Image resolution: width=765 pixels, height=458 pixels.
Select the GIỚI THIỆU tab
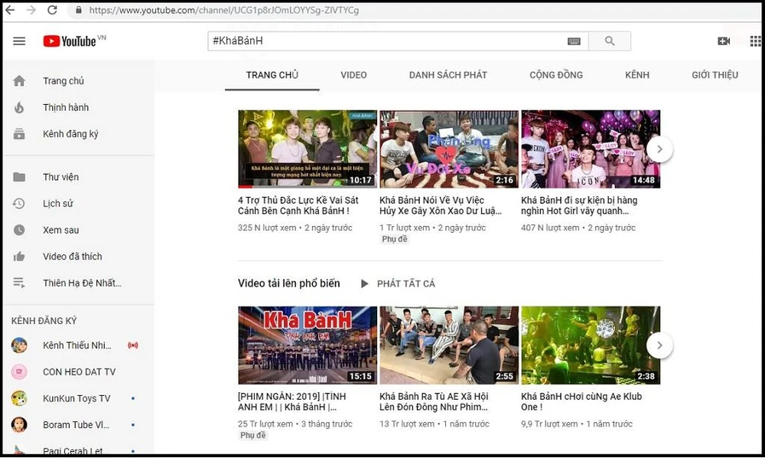[x=715, y=75]
